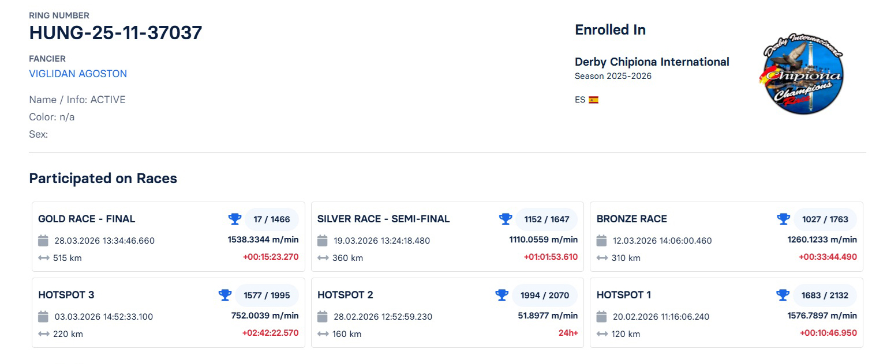
Task: Select the BRONZE RACE title
Action: tap(631, 219)
